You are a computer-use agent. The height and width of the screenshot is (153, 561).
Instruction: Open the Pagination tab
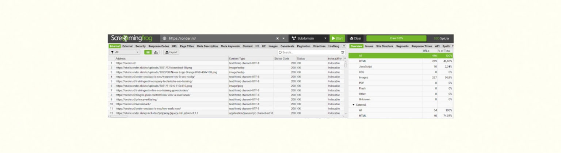pos(304,46)
